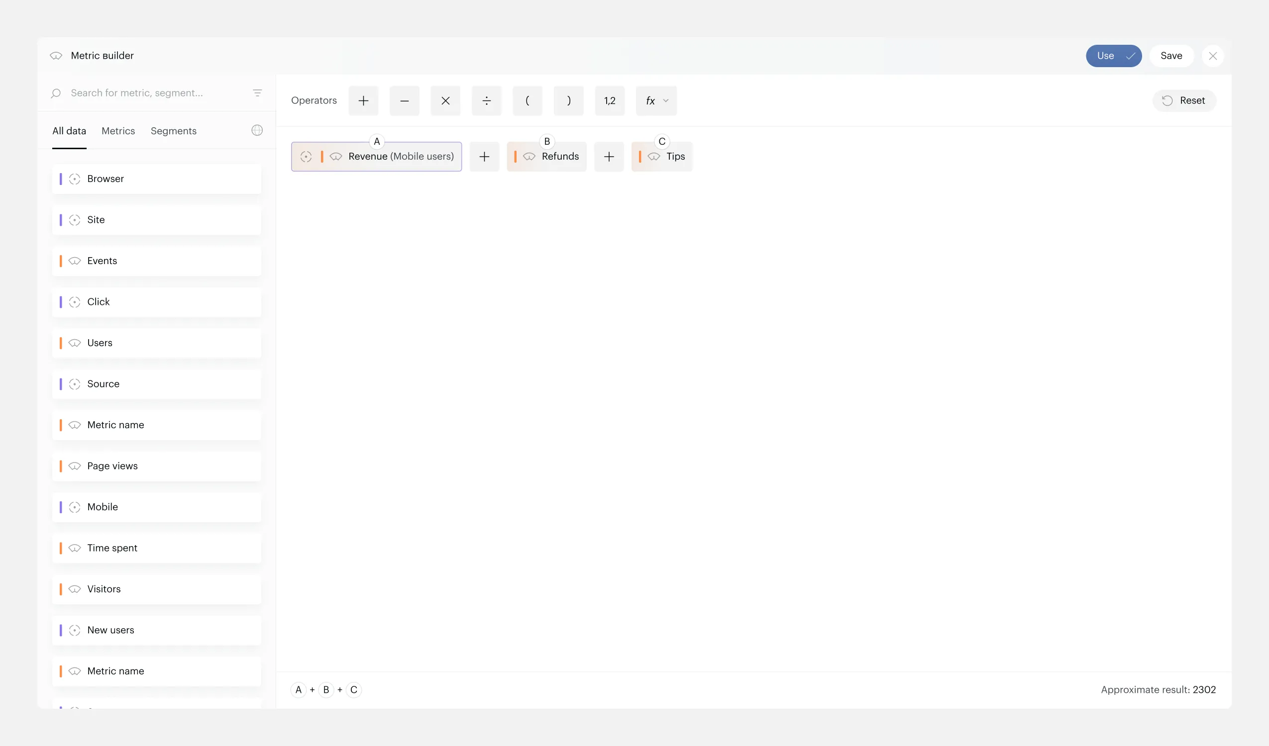Viewport: 1269px width, 746px height.
Task: Click formula variable C in footer
Action: click(x=353, y=690)
